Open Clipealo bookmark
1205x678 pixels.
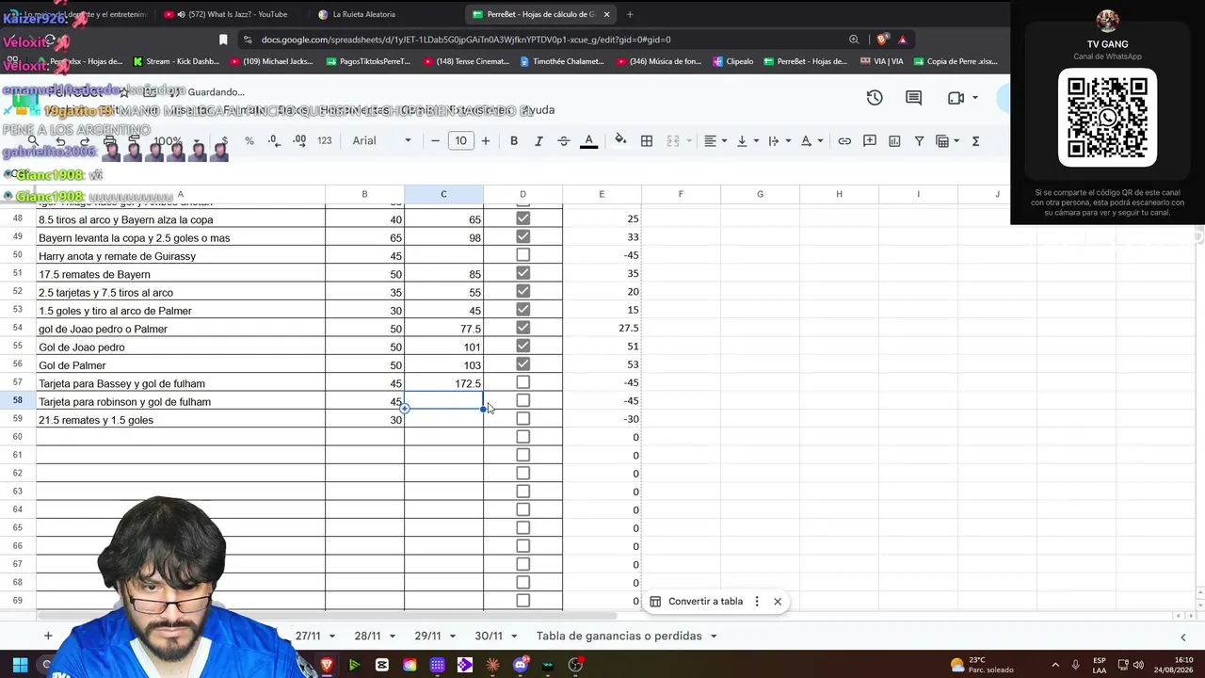[x=732, y=62]
